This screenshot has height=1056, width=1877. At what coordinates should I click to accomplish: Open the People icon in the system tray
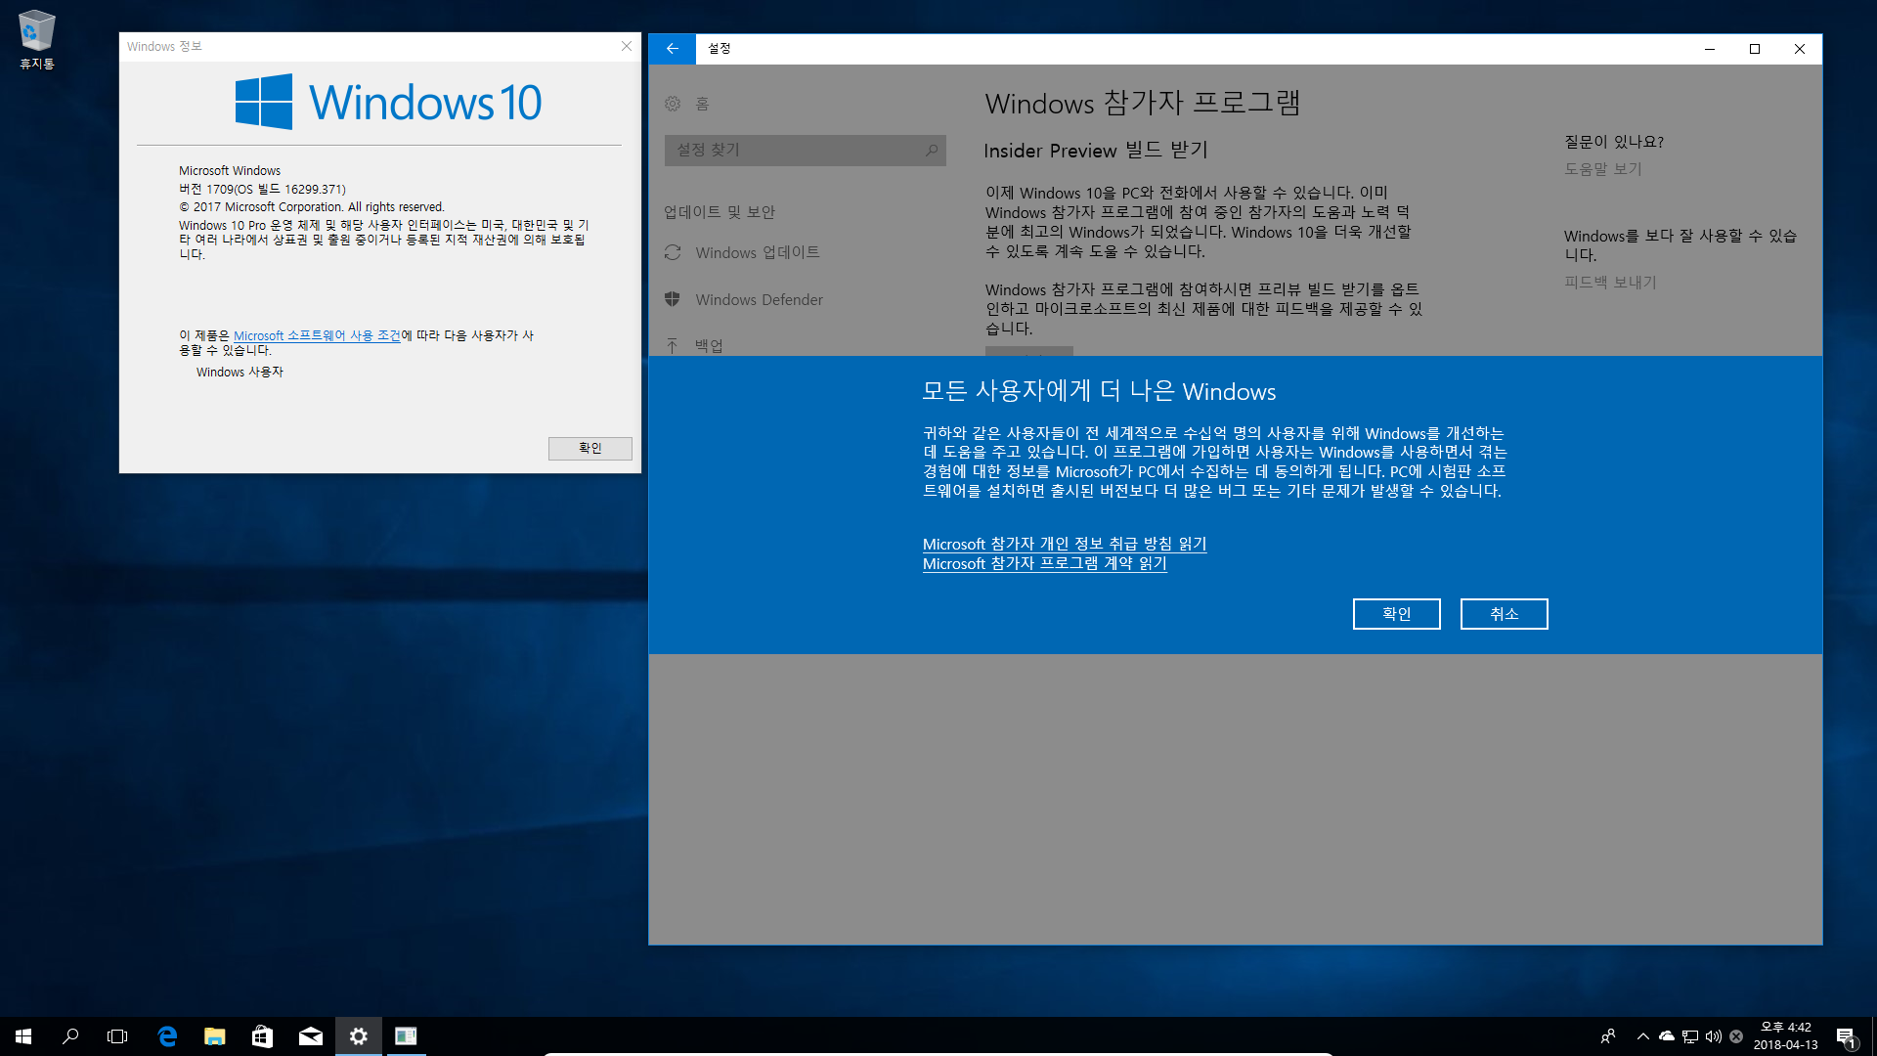[x=1608, y=1036]
